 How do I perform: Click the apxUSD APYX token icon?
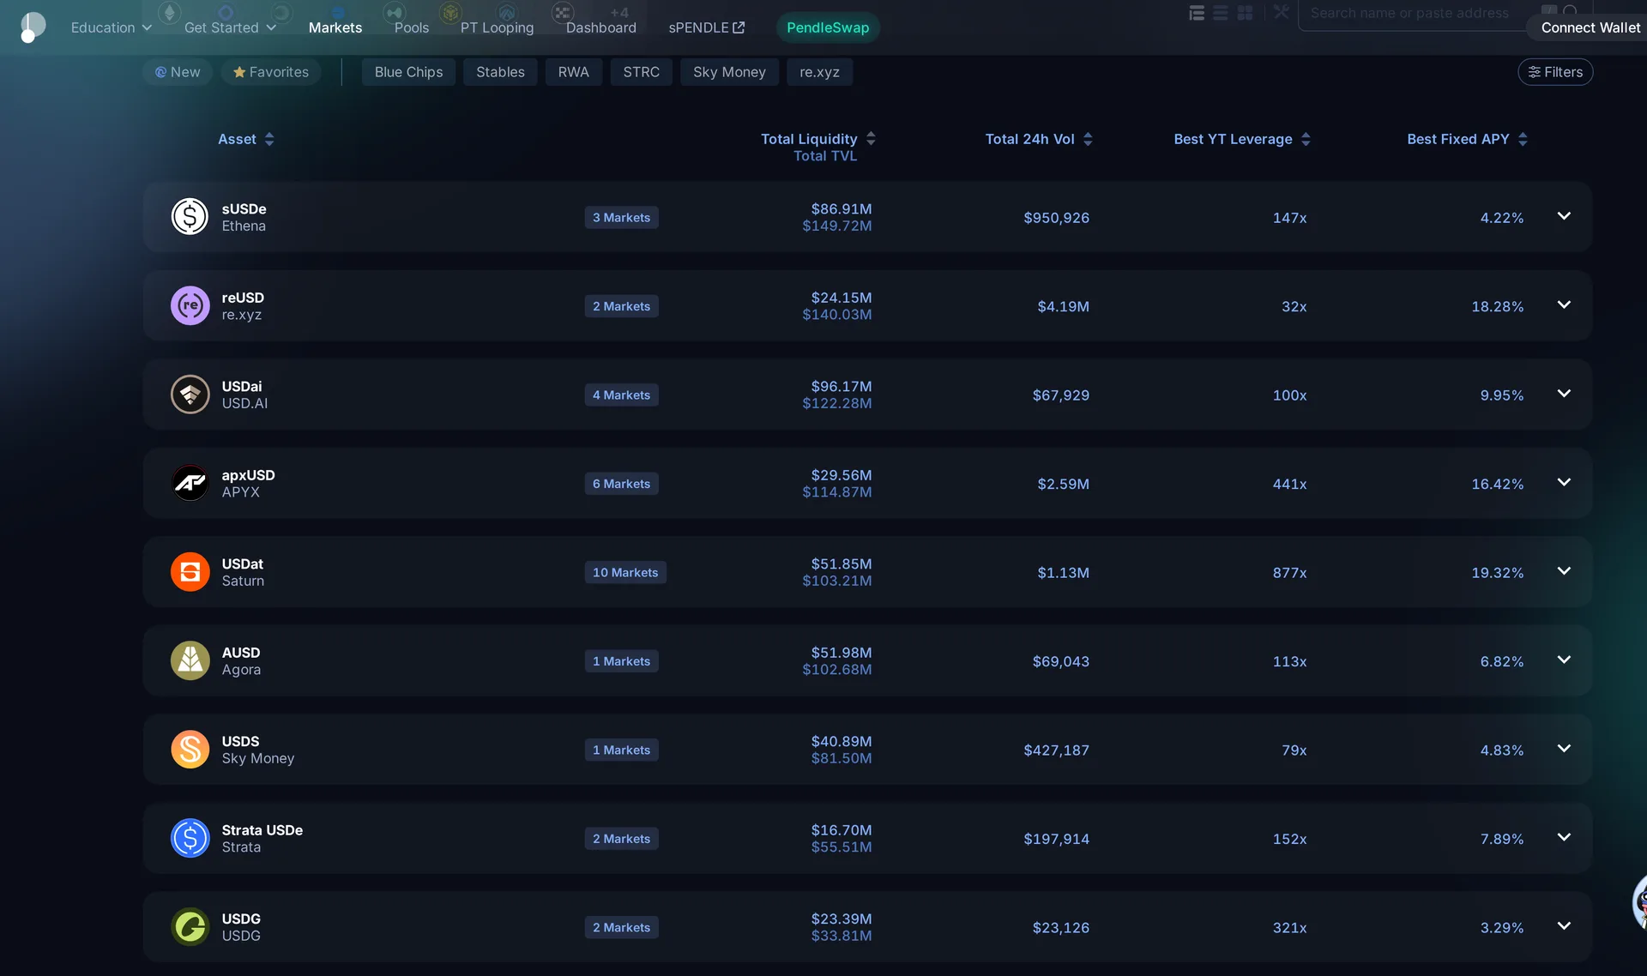190,483
